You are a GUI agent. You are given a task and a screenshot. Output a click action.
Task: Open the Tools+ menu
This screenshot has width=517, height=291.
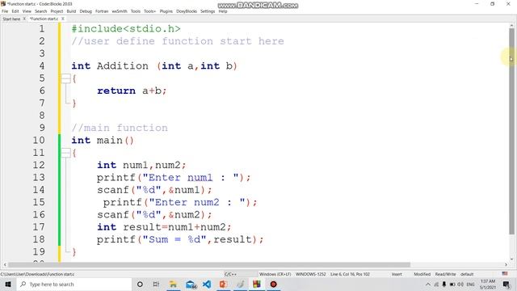pyautogui.click(x=149, y=11)
